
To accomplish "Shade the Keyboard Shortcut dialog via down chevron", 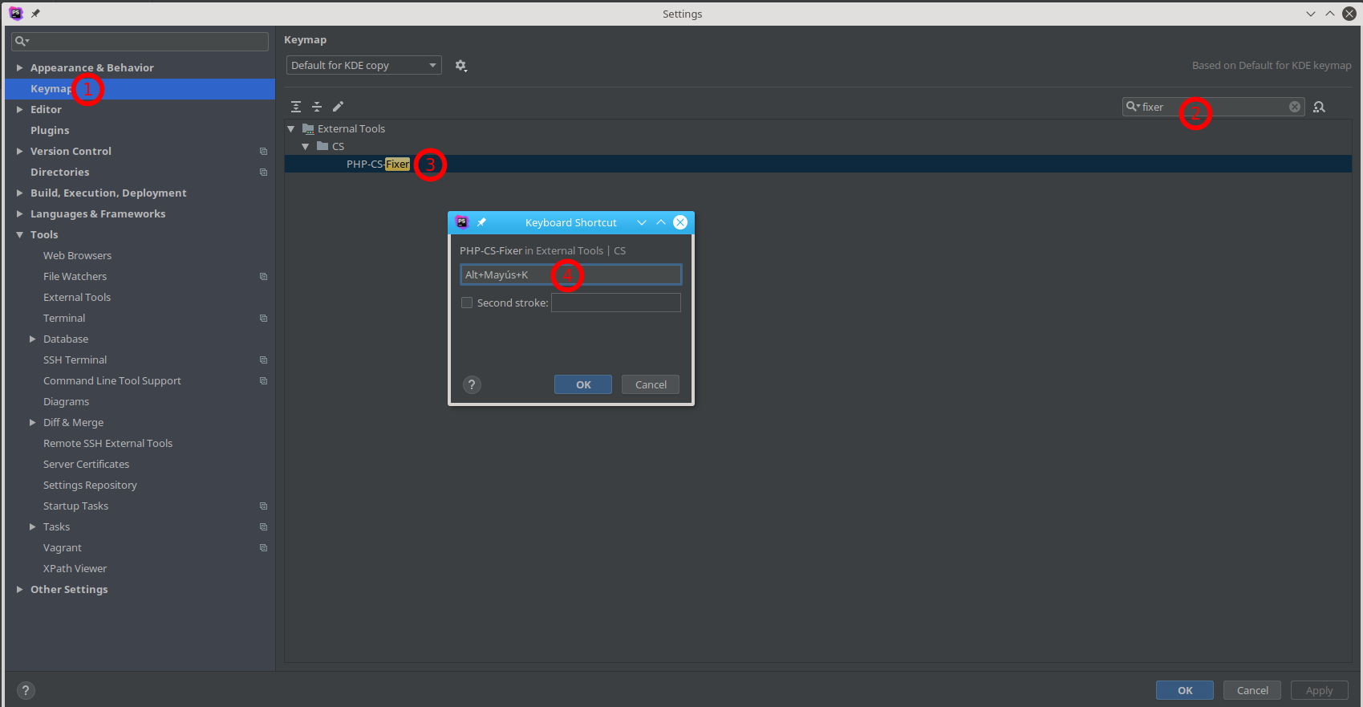I will [x=642, y=222].
